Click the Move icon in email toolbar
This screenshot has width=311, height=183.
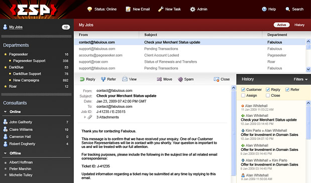click(x=159, y=79)
